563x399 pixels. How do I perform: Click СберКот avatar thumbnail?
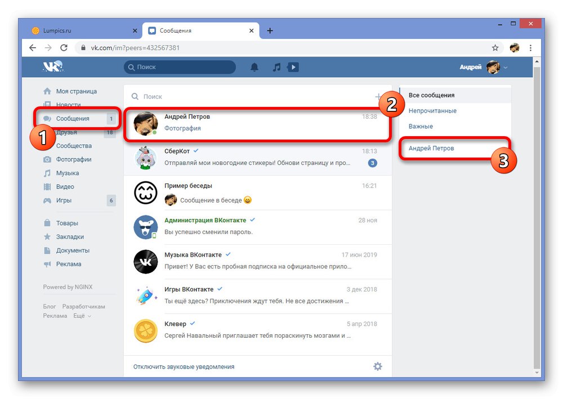145,158
